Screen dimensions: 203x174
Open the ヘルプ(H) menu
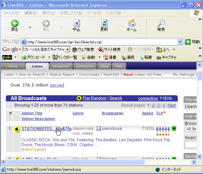114,13
